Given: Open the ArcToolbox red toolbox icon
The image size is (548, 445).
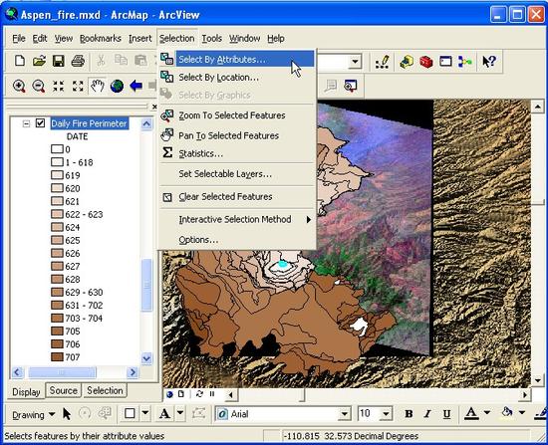Looking at the screenshot, I should point(426,62).
